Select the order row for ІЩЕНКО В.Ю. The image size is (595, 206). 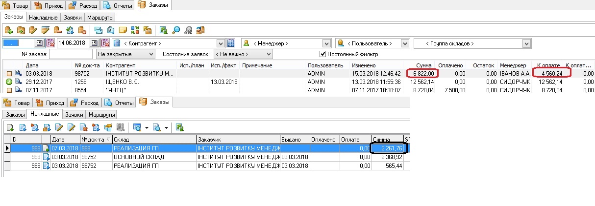[x=123, y=82]
